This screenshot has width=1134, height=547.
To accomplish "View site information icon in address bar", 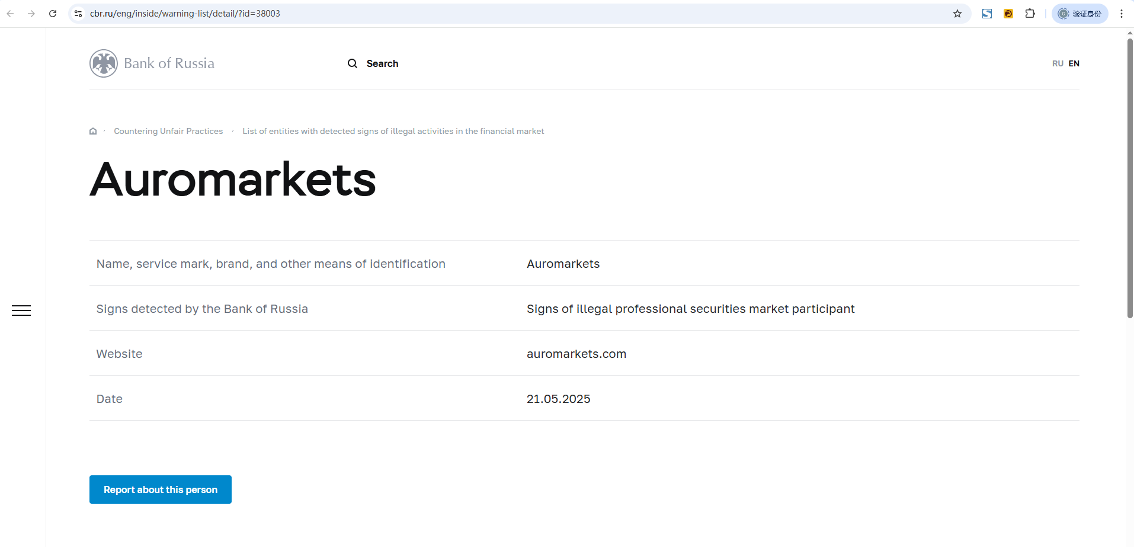I will click(78, 14).
